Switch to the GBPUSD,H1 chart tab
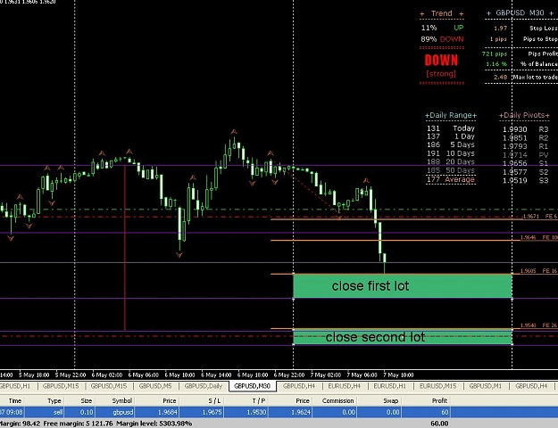Image resolution: width=558 pixels, height=428 pixels. tap(16, 386)
